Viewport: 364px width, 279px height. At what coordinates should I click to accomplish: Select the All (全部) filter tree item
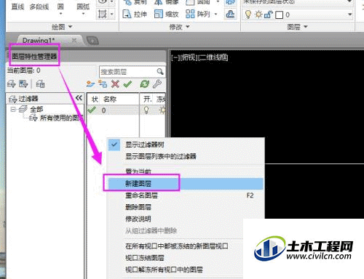click(x=36, y=109)
